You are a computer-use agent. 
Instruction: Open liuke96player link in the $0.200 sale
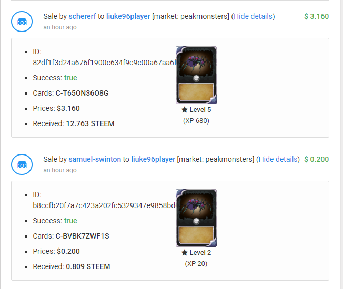pyautogui.click(x=153, y=159)
